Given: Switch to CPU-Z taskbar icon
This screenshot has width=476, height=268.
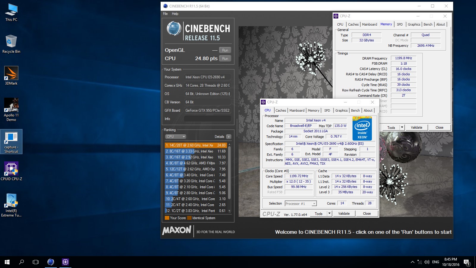Looking at the screenshot, I should tap(65, 262).
